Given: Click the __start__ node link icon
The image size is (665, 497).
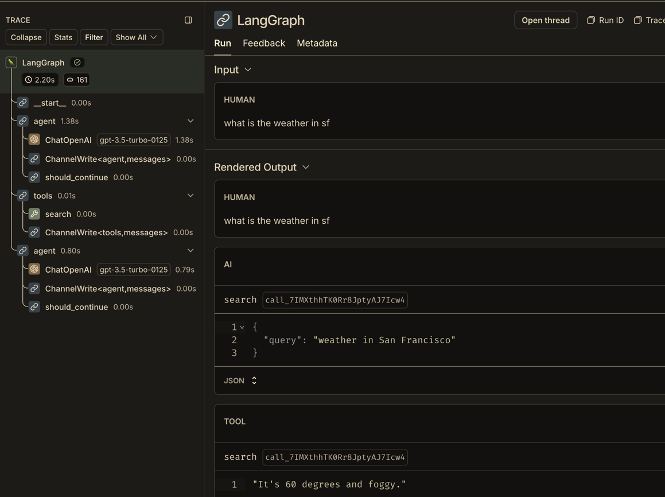Looking at the screenshot, I should tap(23, 103).
